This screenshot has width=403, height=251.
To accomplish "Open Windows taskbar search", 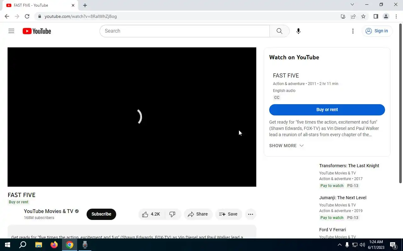I will 23,245.
